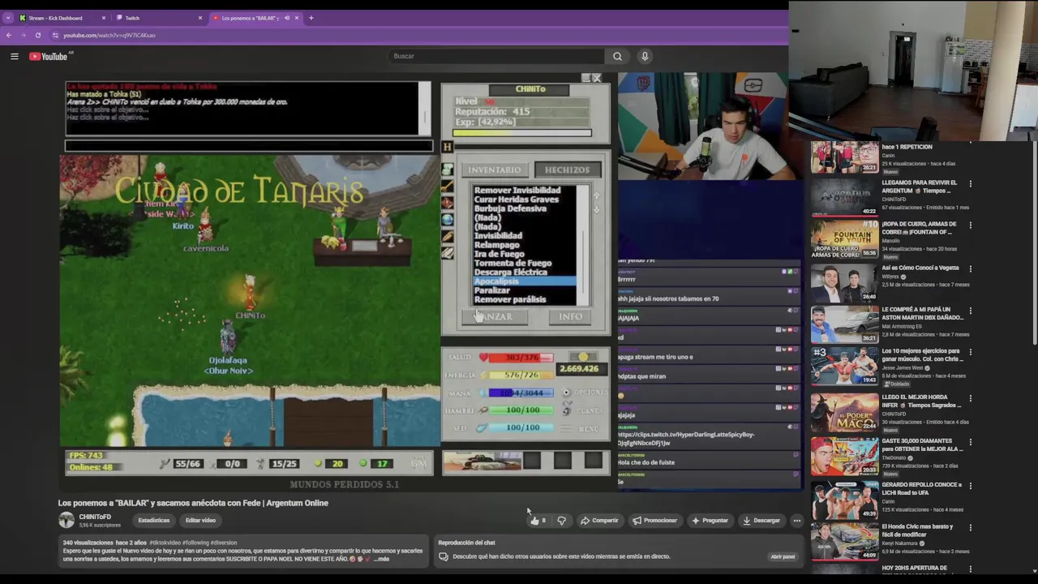Open the ASTON MARTIN DBX video thumbnail

point(844,324)
